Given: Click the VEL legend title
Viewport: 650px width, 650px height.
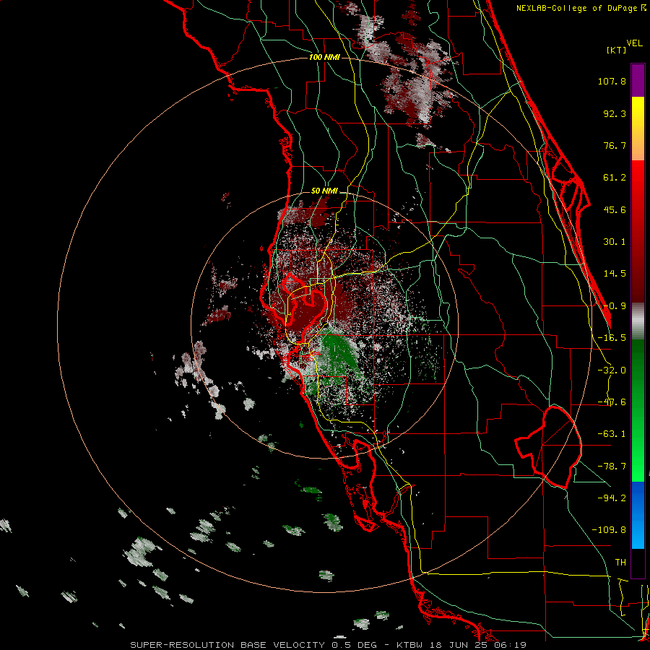Looking at the screenshot, I should 635,43.
